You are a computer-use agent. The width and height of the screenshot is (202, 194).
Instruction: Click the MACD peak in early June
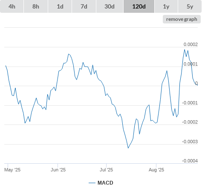[x=69, y=54]
